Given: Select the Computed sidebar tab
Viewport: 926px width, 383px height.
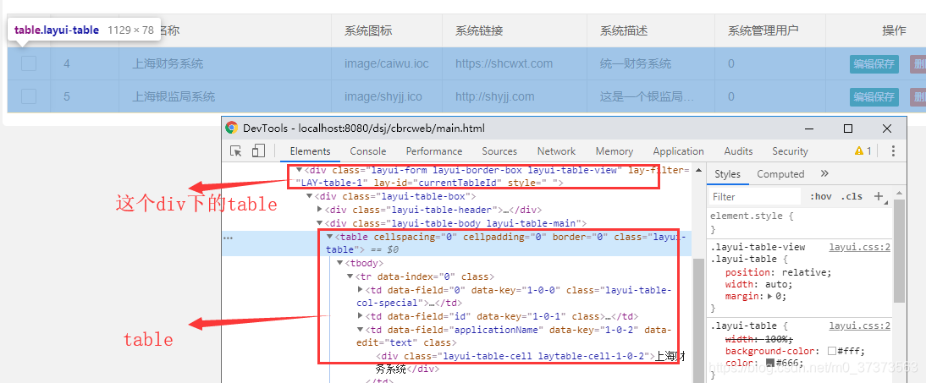Looking at the screenshot, I should 780,174.
